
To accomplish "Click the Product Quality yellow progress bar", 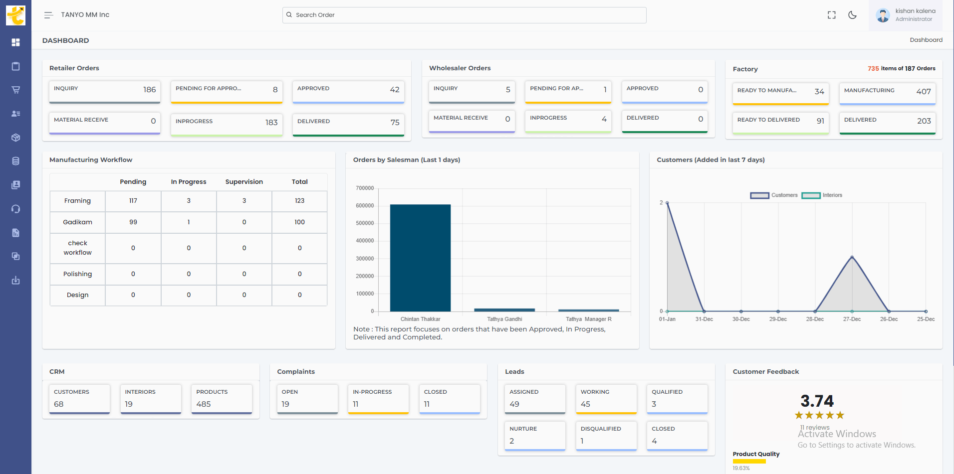I will 749,462.
